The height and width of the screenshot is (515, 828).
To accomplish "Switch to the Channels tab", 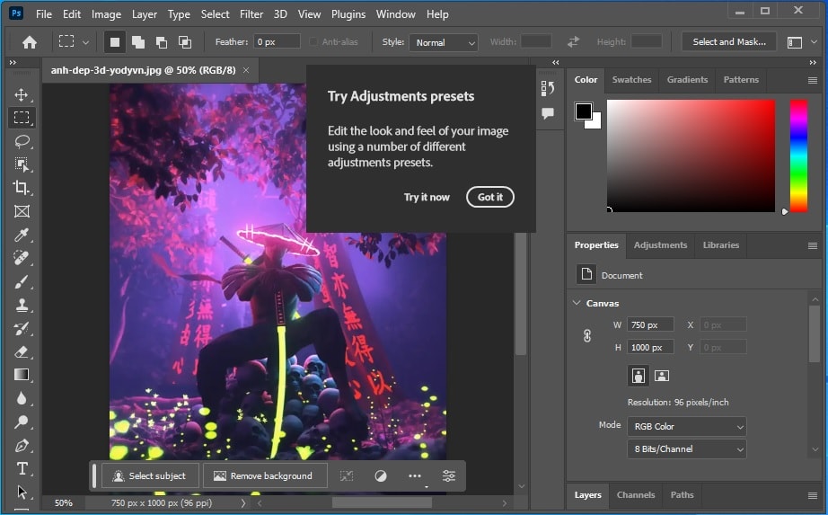I will [636, 495].
